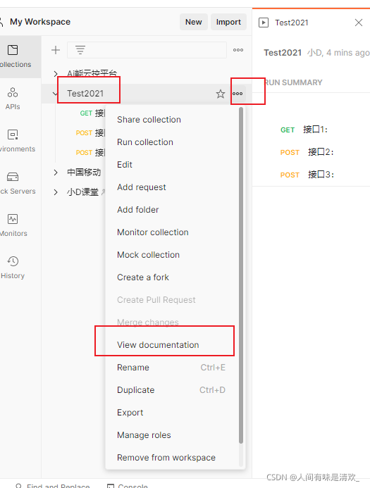Click the Console label in status bar
Screen dimensions: 370x488
pyautogui.click(x=133, y=486)
